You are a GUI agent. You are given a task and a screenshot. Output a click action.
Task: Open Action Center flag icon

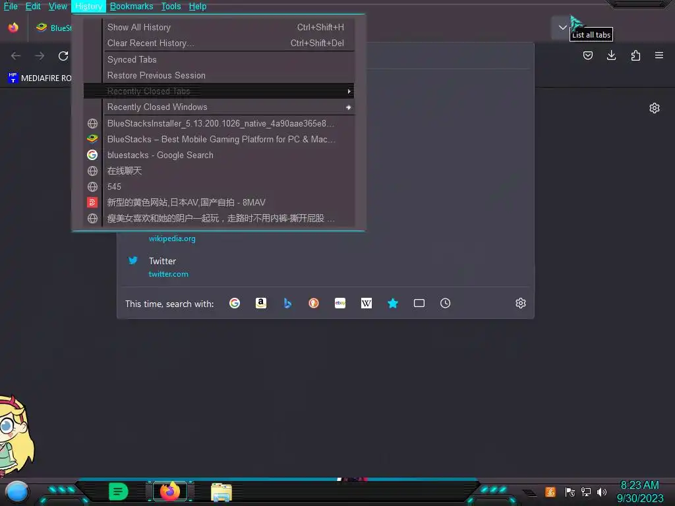tap(570, 492)
